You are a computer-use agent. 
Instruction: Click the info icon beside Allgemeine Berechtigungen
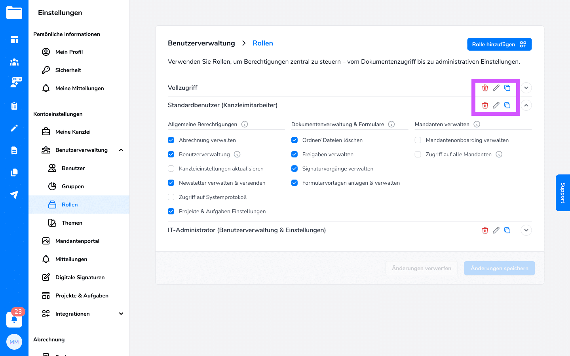tap(245, 124)
